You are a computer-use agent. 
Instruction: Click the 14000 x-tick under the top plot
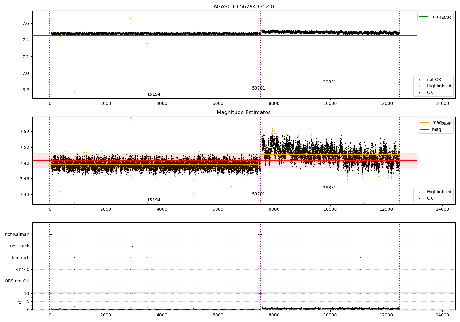tap(442, 104)
